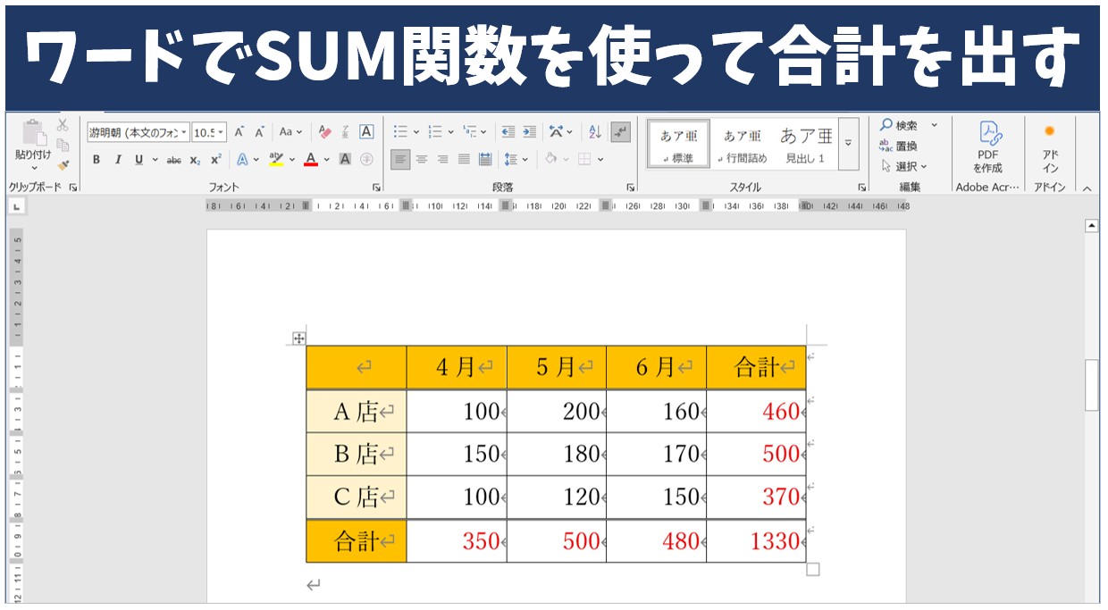
Task: Toggle show paragraph marks button
Action: [x=621, y=132]
